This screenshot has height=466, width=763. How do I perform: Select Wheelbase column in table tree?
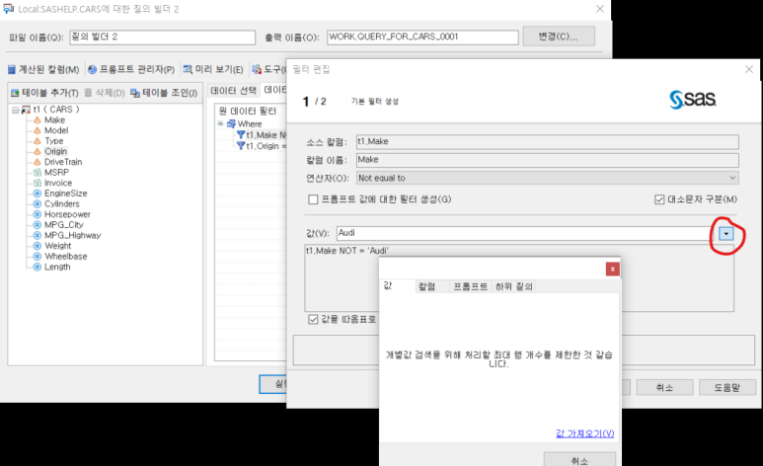click(66, 256)
